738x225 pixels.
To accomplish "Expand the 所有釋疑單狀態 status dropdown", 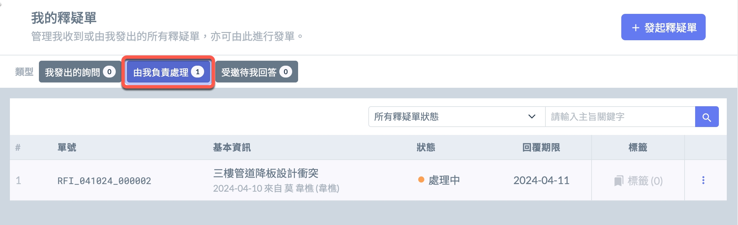I will tap(456, 117).
